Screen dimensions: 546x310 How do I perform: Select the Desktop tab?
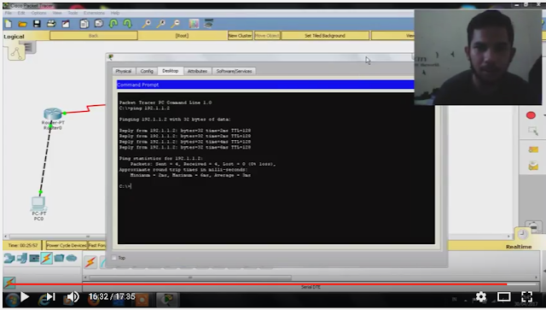(171, 70)
